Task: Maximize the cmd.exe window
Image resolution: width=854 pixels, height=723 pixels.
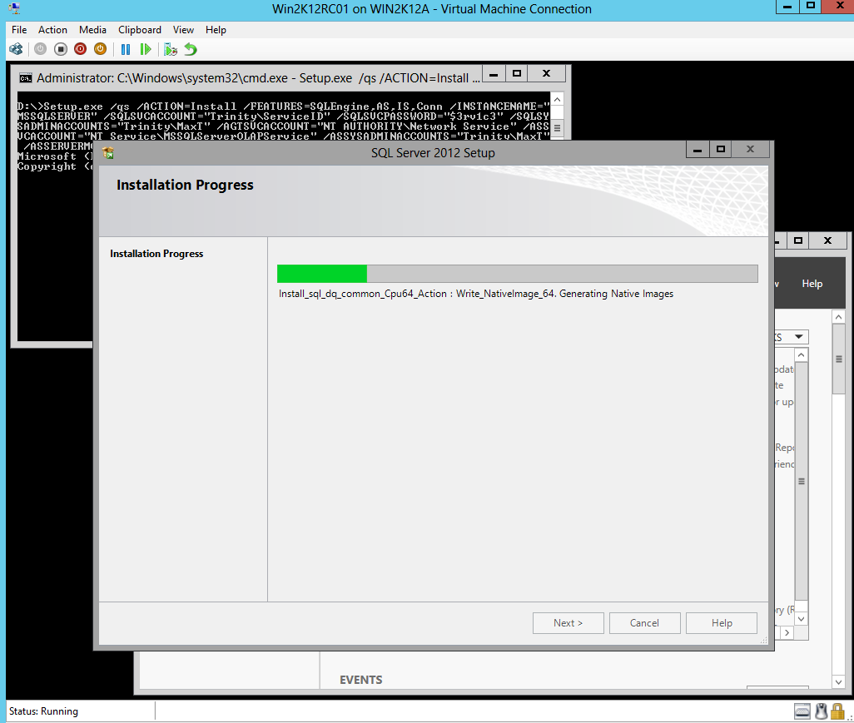Action: click(x=517, y=74)
